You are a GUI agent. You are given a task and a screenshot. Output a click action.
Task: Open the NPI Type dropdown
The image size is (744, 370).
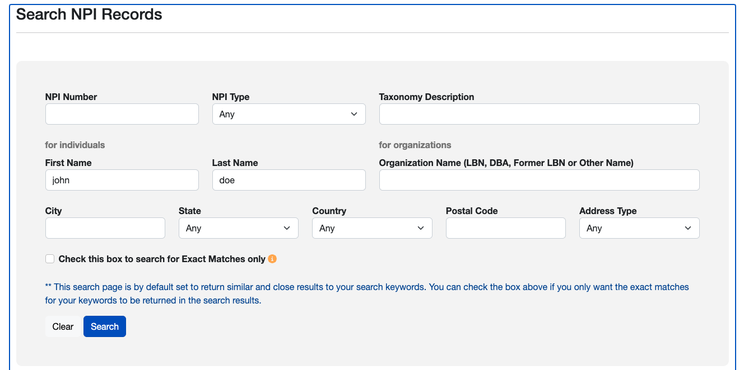click(x=289, y=114)
